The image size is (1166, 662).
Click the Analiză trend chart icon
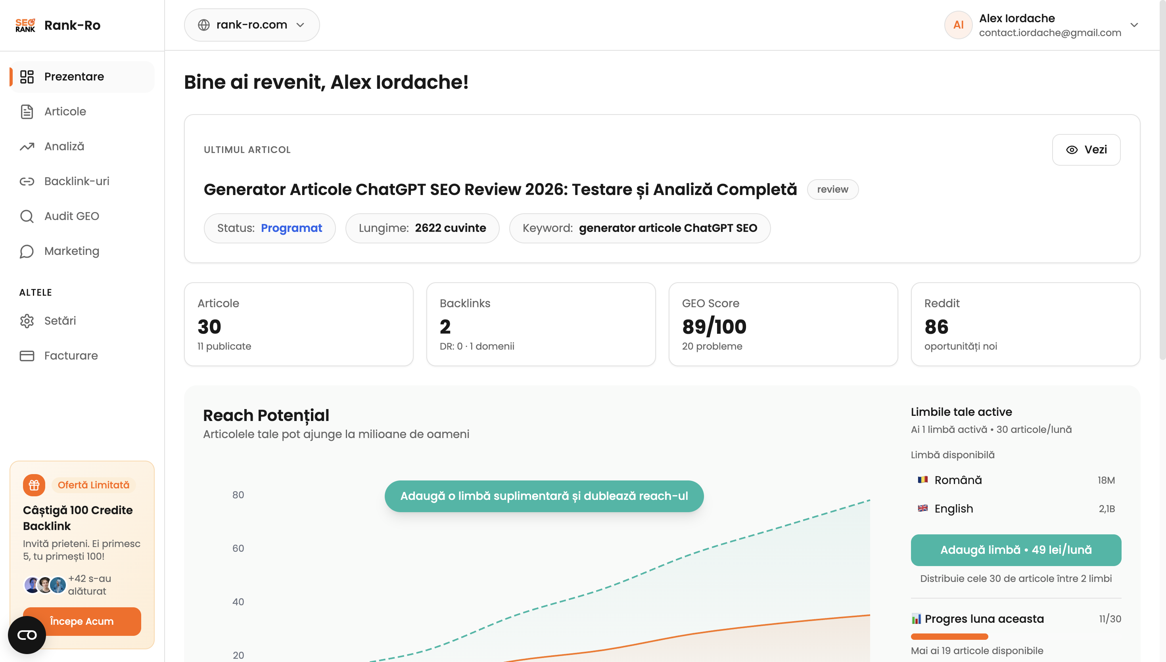click(x=27, y=146)
